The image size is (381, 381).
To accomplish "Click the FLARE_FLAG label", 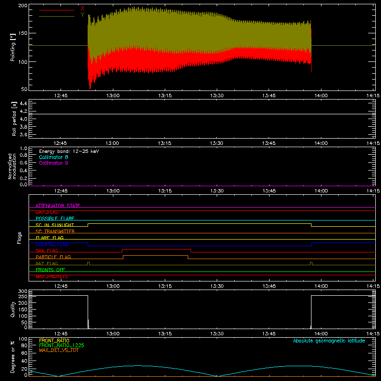I will 50,238.
